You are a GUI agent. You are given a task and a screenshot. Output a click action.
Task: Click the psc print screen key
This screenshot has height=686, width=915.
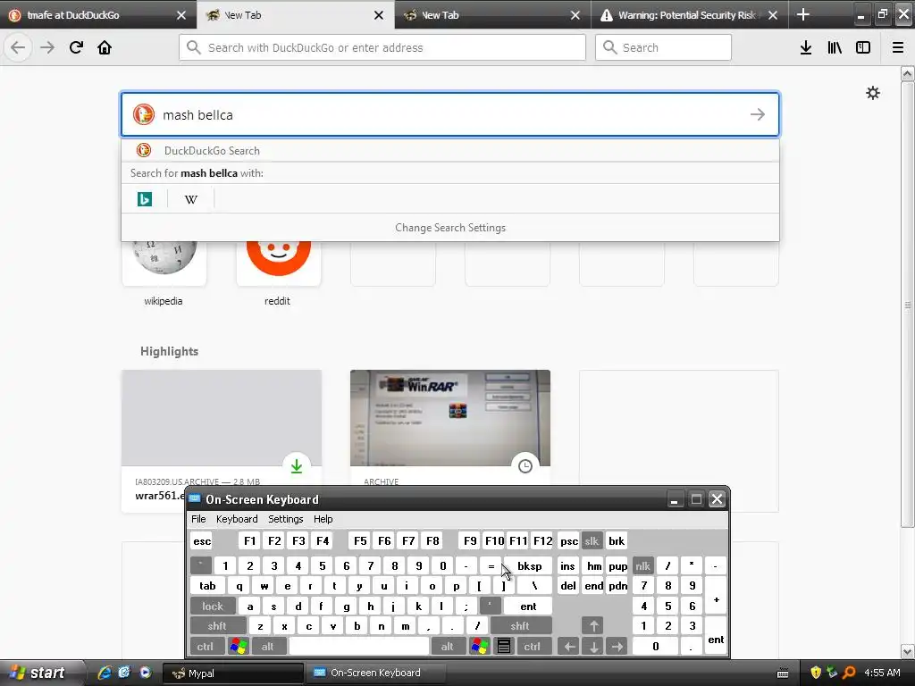569,540
